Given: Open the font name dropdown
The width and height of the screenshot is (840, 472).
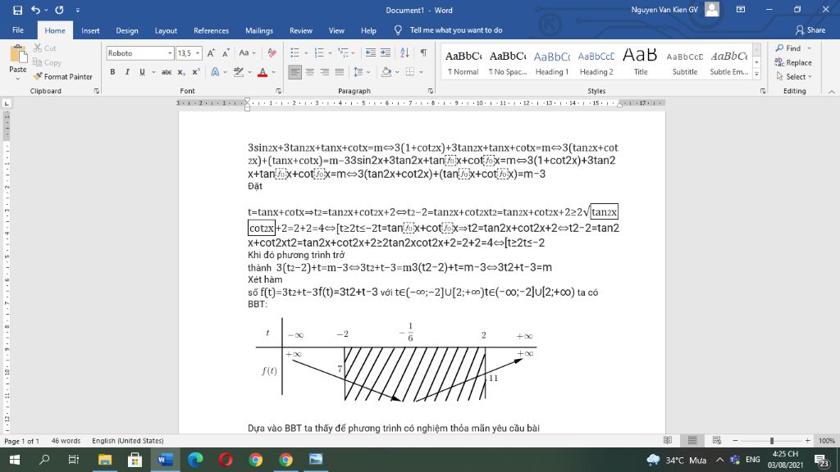Looking at the screenshot, I should point(170,53).
